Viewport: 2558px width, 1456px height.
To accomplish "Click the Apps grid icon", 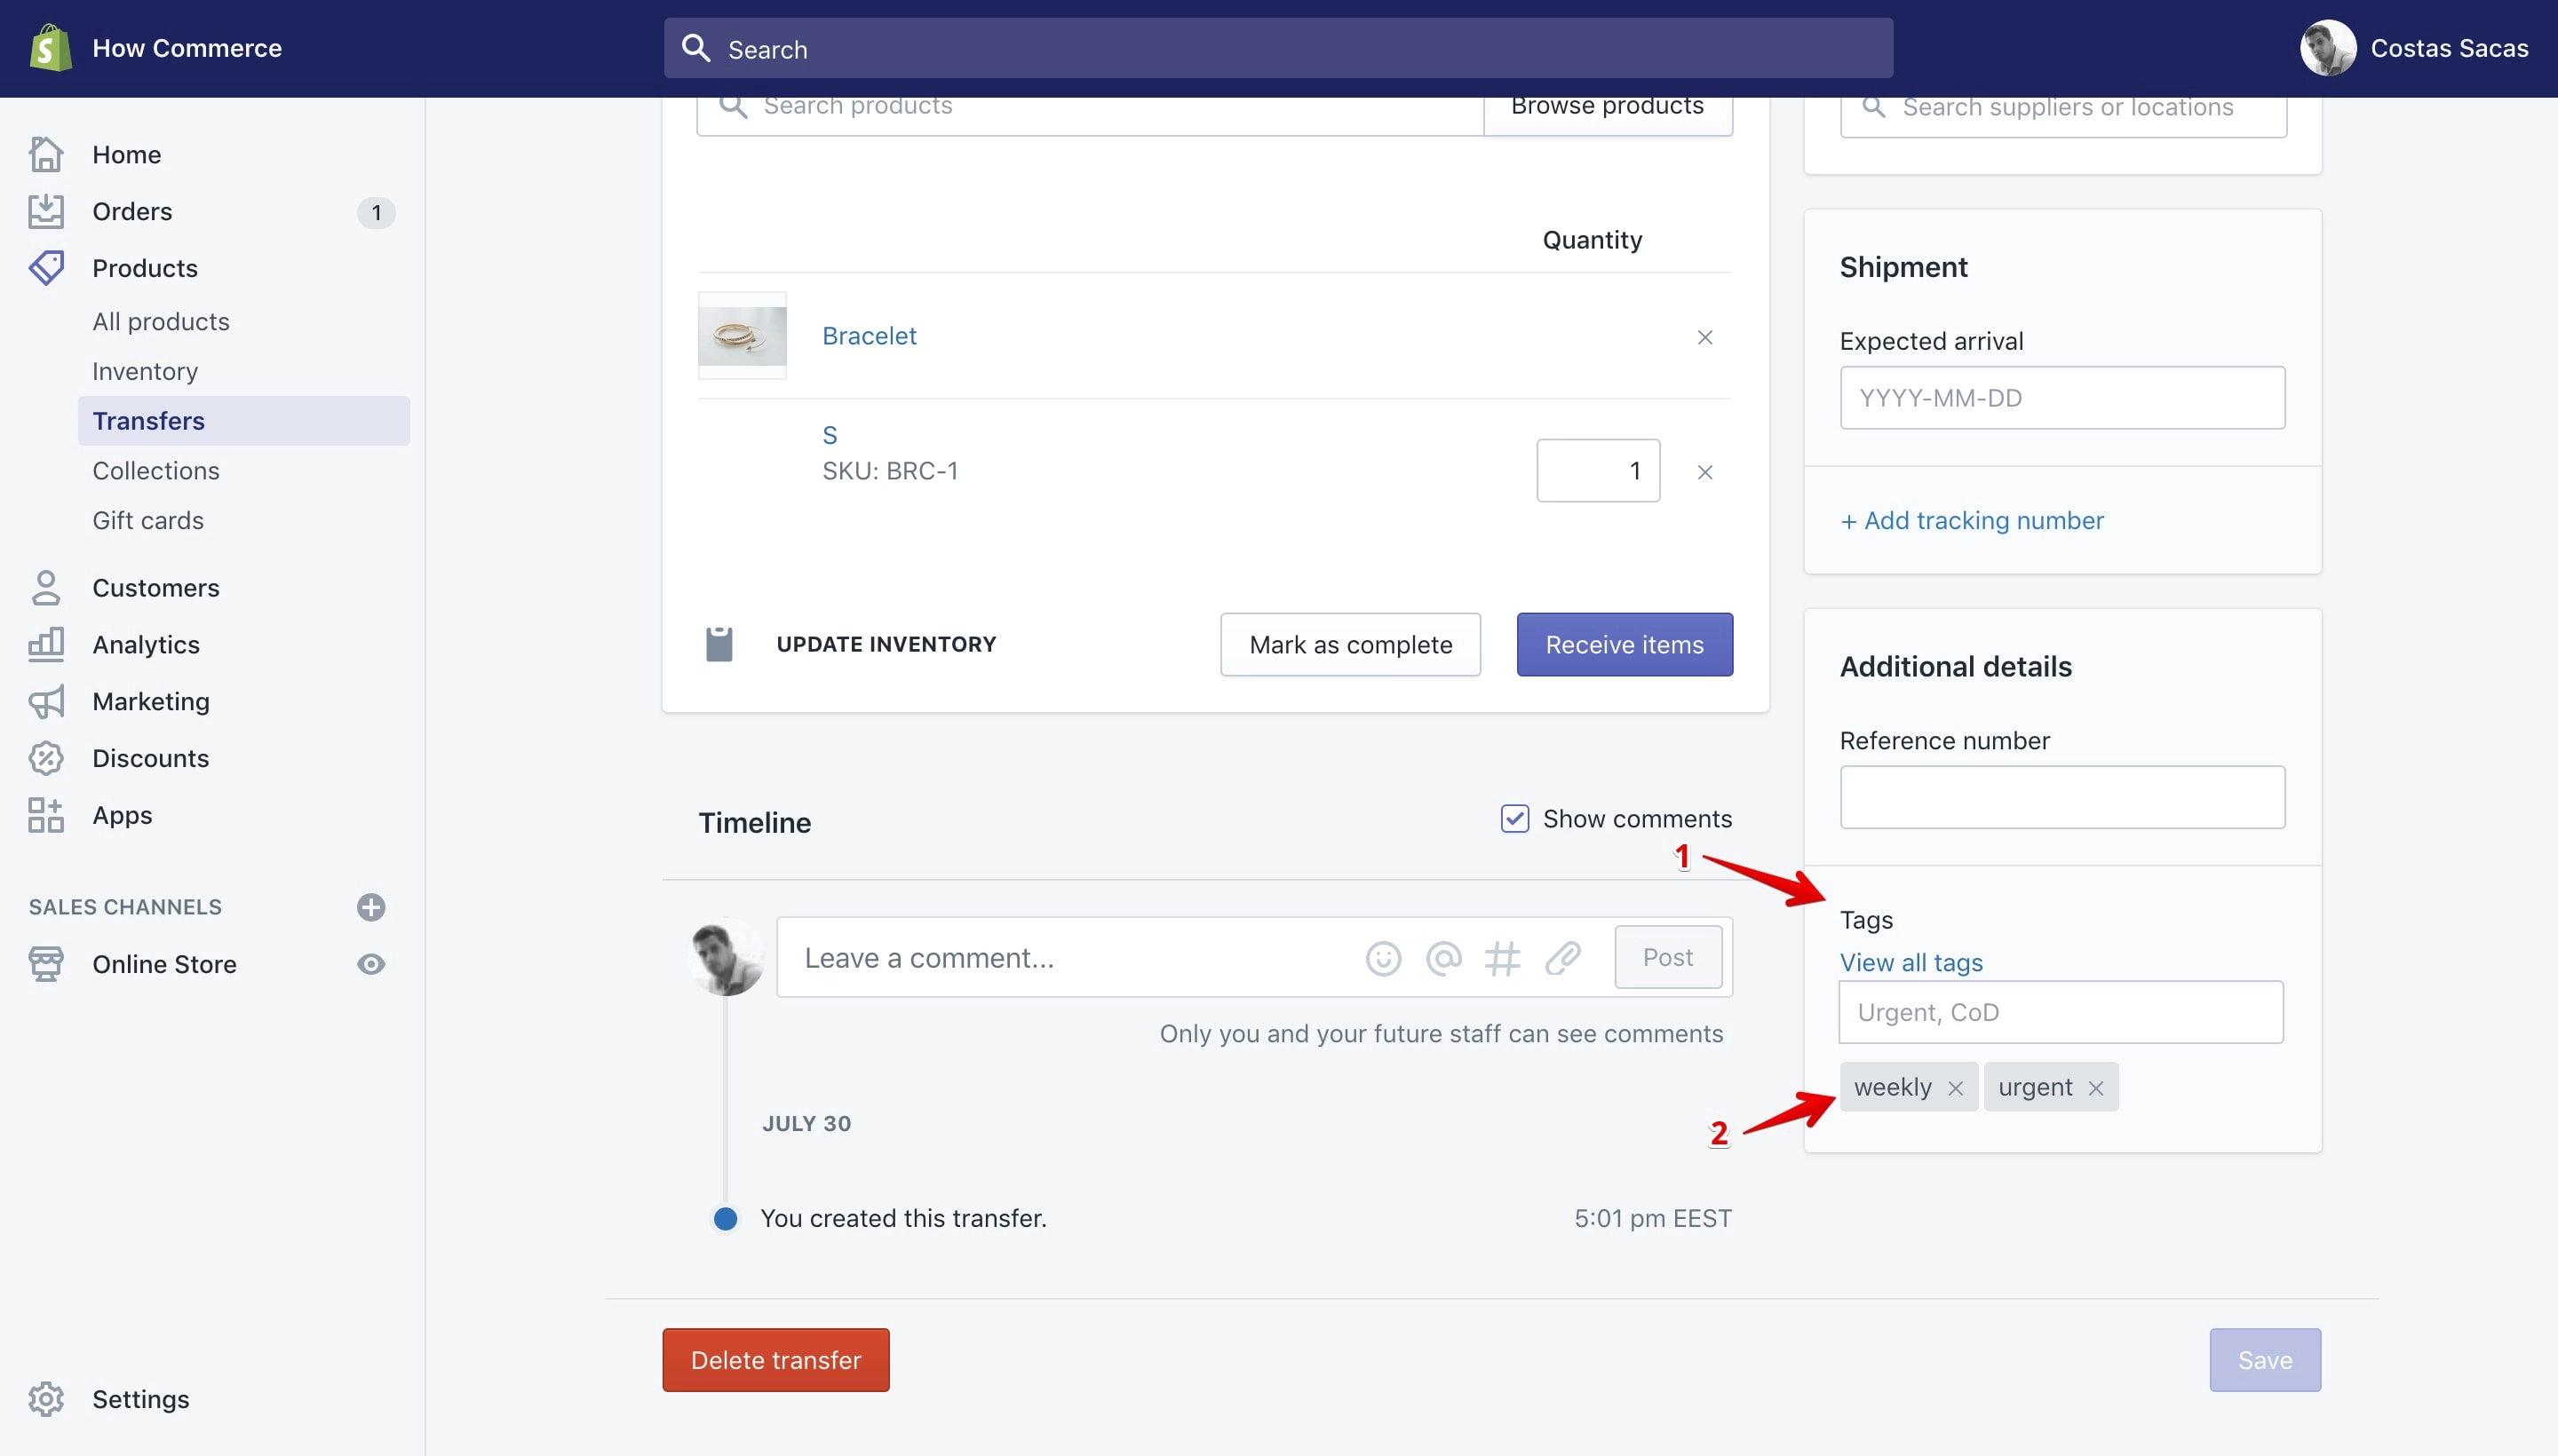I will [46, 815].
